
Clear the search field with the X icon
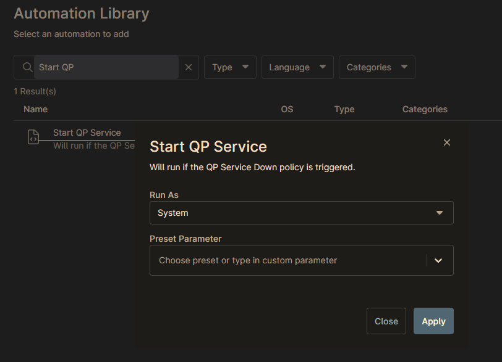(x=189, y=67)
